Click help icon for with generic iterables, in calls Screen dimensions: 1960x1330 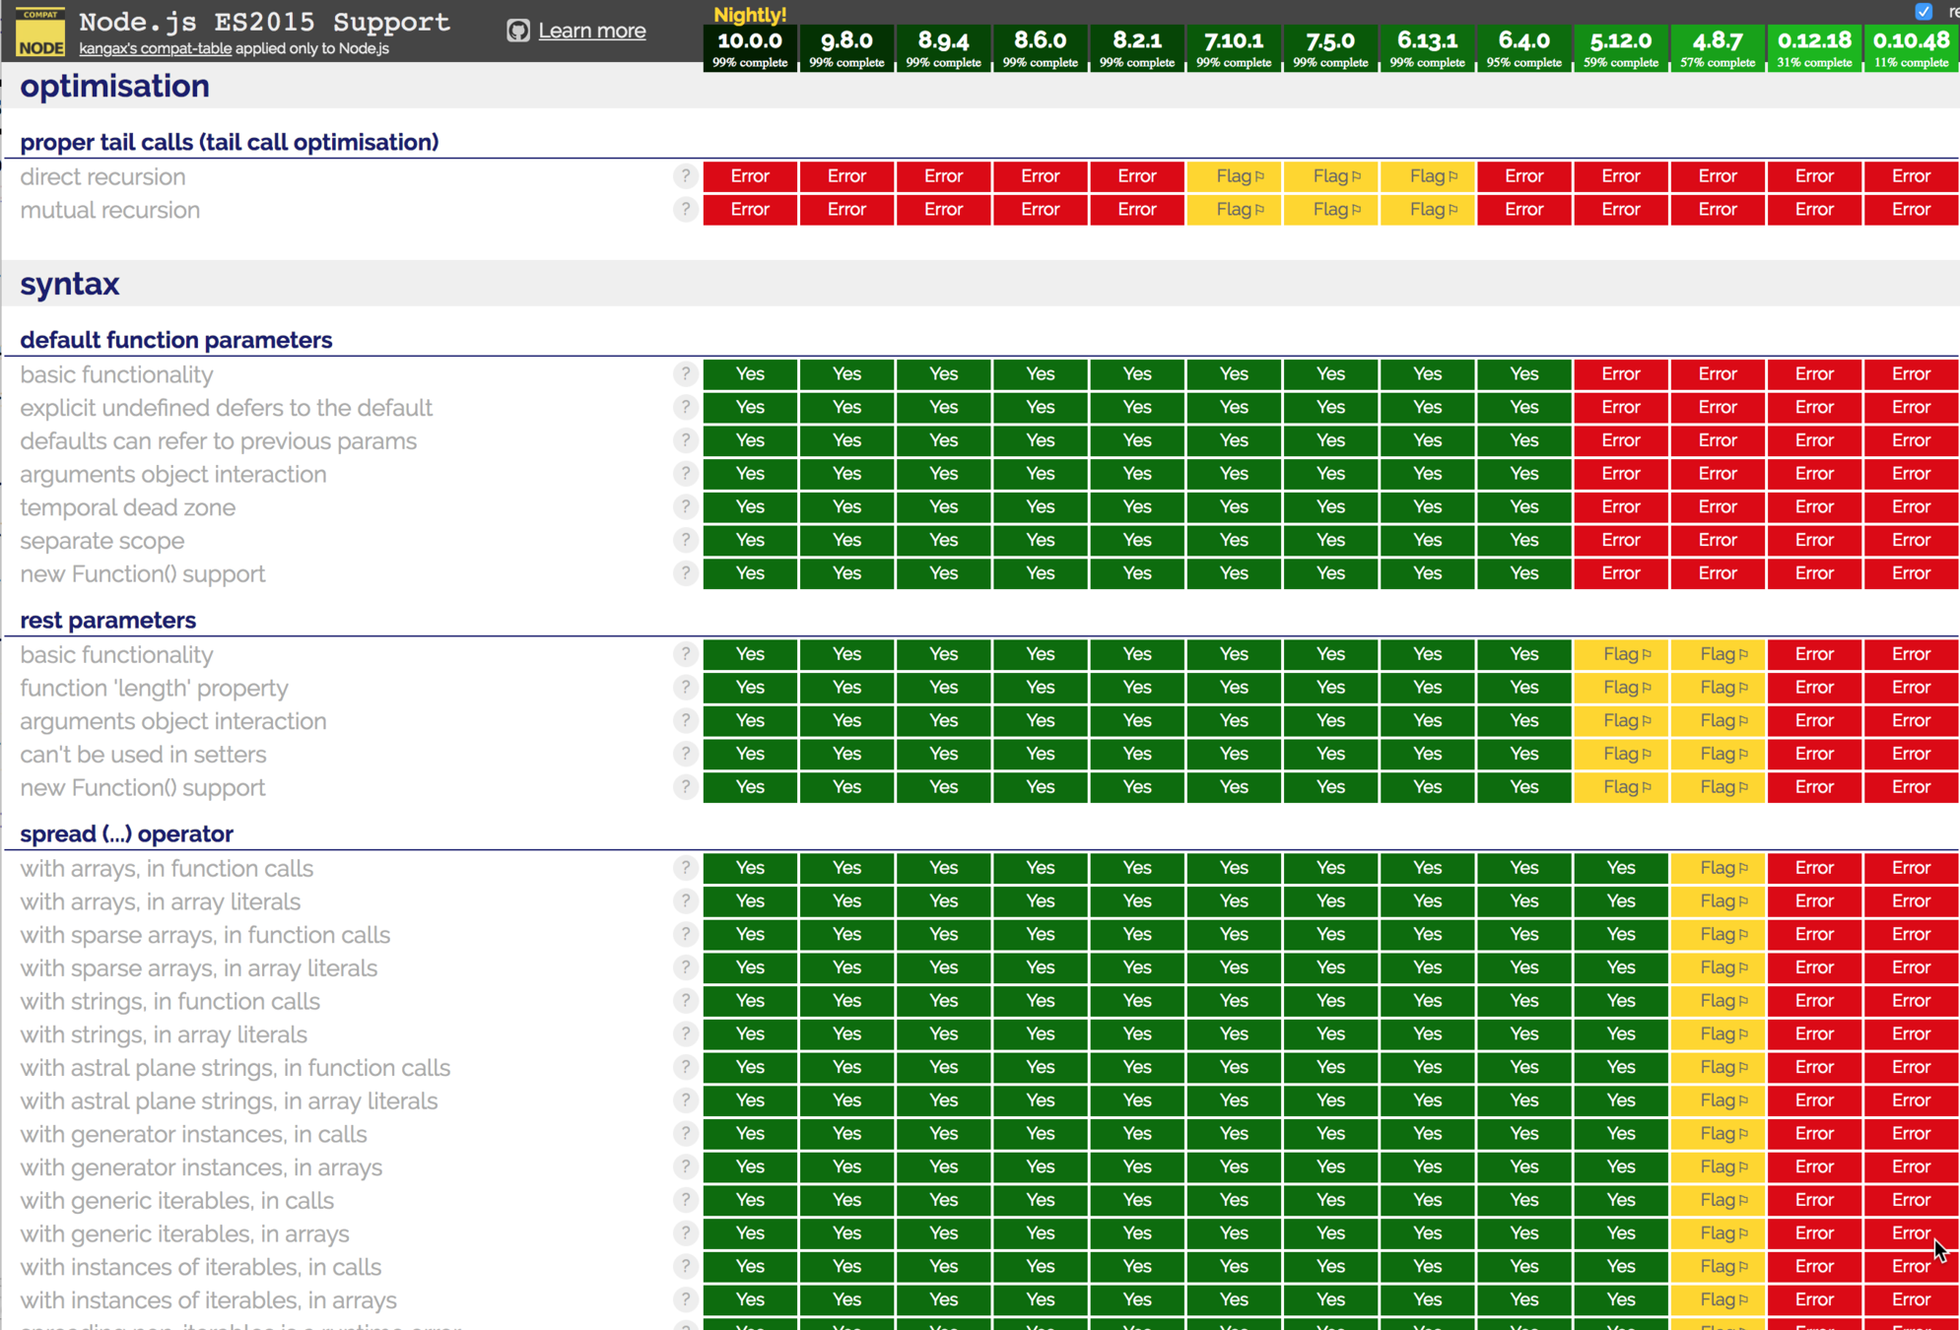pyautogui.click(x=685, y=1200)
